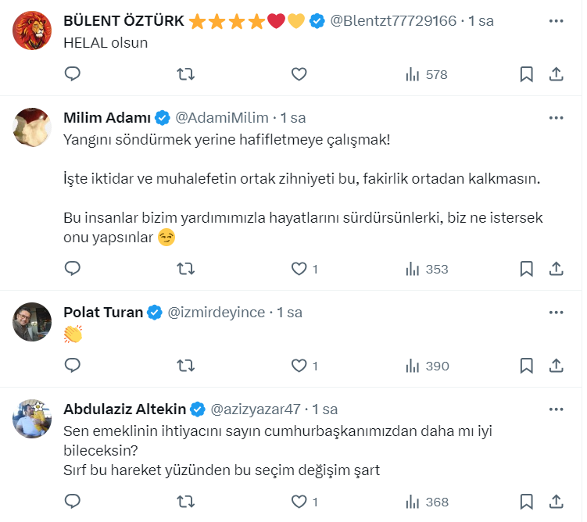Share Polat Turan's tweet
Image resolution: width=587 pixels, height=522 pixels.
557,366
